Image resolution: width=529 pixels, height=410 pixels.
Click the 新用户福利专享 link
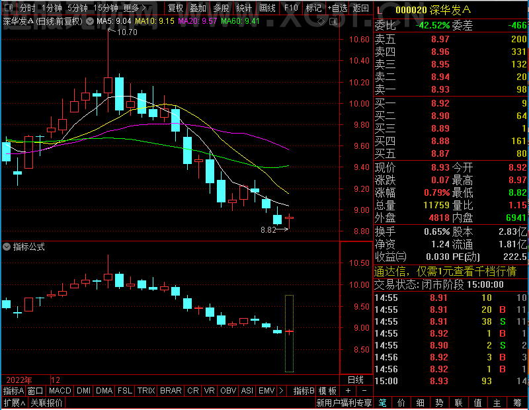pyautogui.click(x=344, y=403)
